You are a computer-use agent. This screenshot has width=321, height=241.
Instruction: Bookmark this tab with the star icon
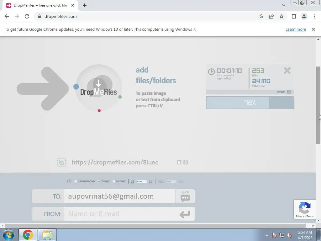point(282,16)
